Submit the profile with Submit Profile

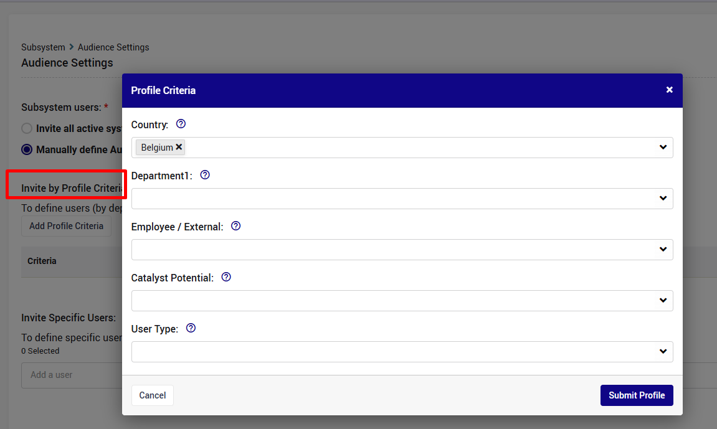pos(637,395)
